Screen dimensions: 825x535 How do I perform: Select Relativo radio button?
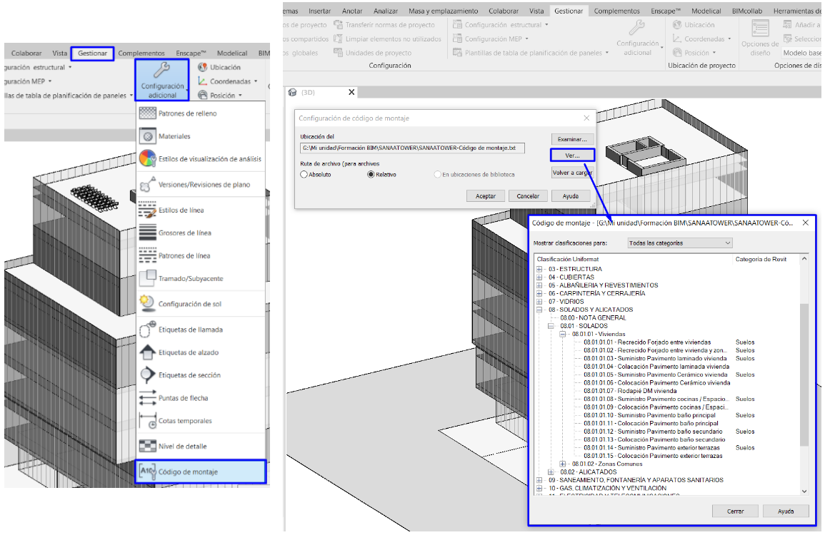[x=371, y=175]
